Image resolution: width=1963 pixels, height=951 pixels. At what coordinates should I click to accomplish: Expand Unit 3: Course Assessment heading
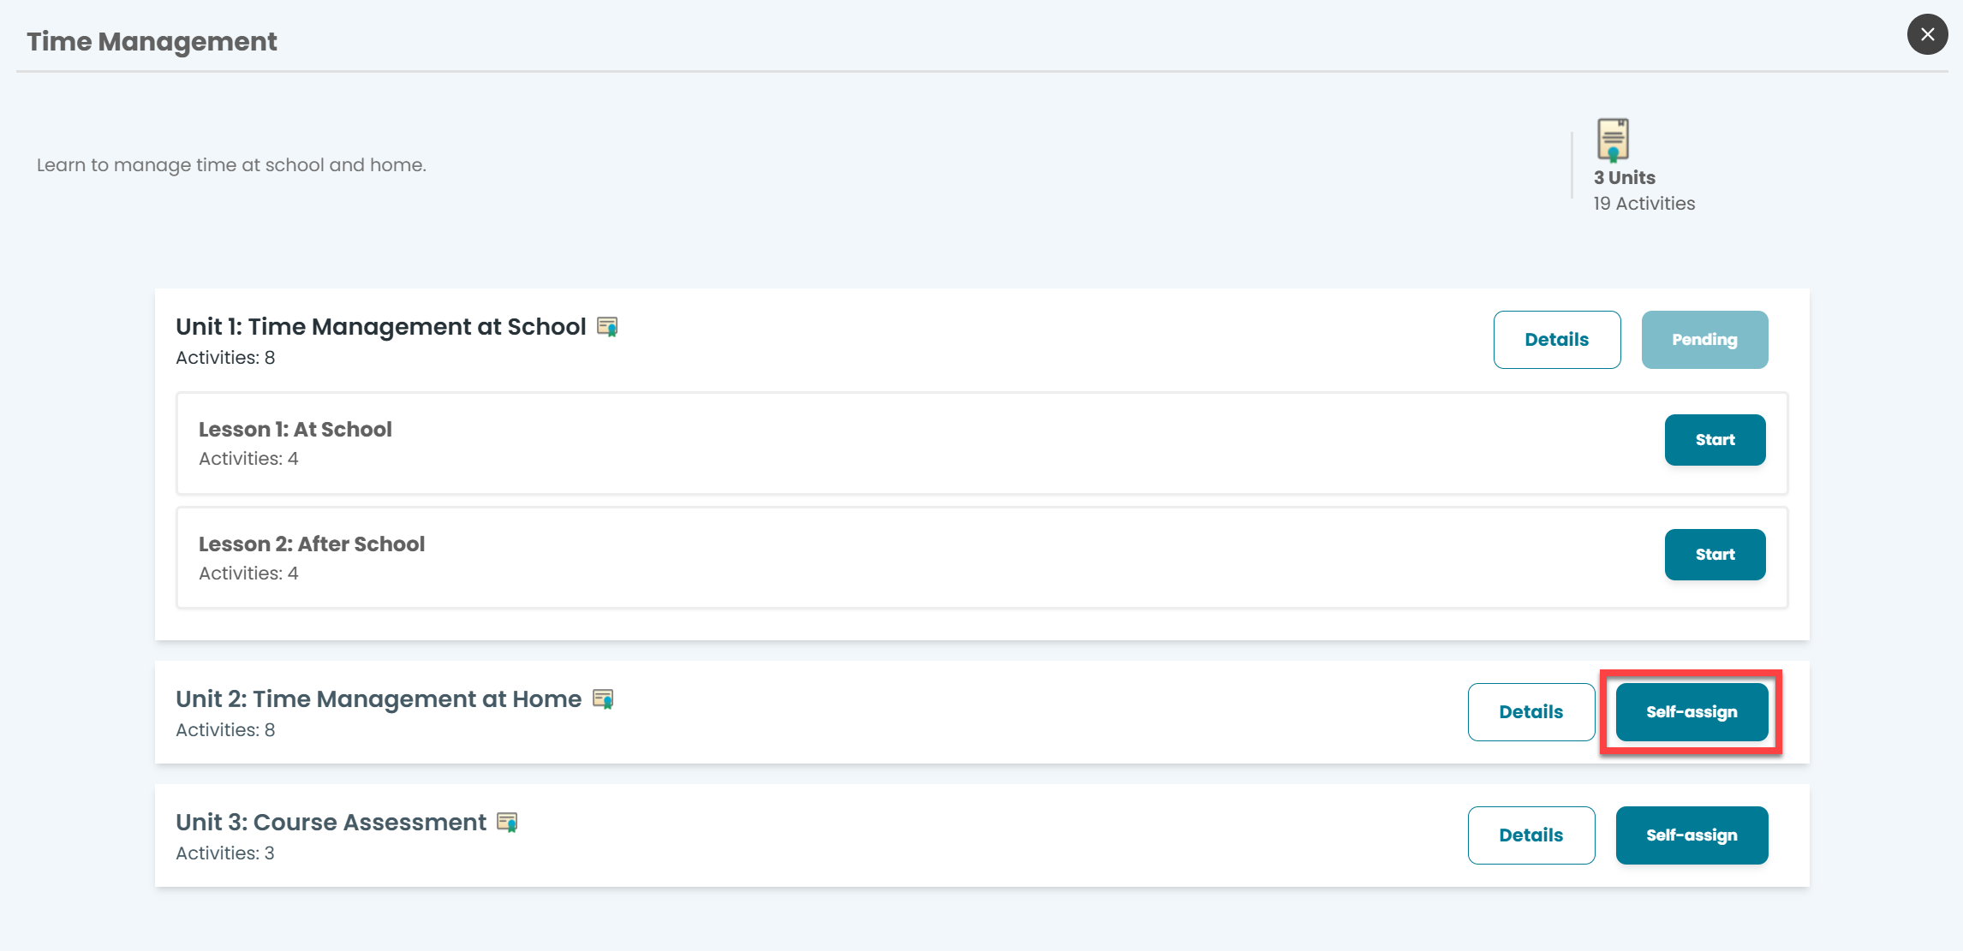(331, 823)
